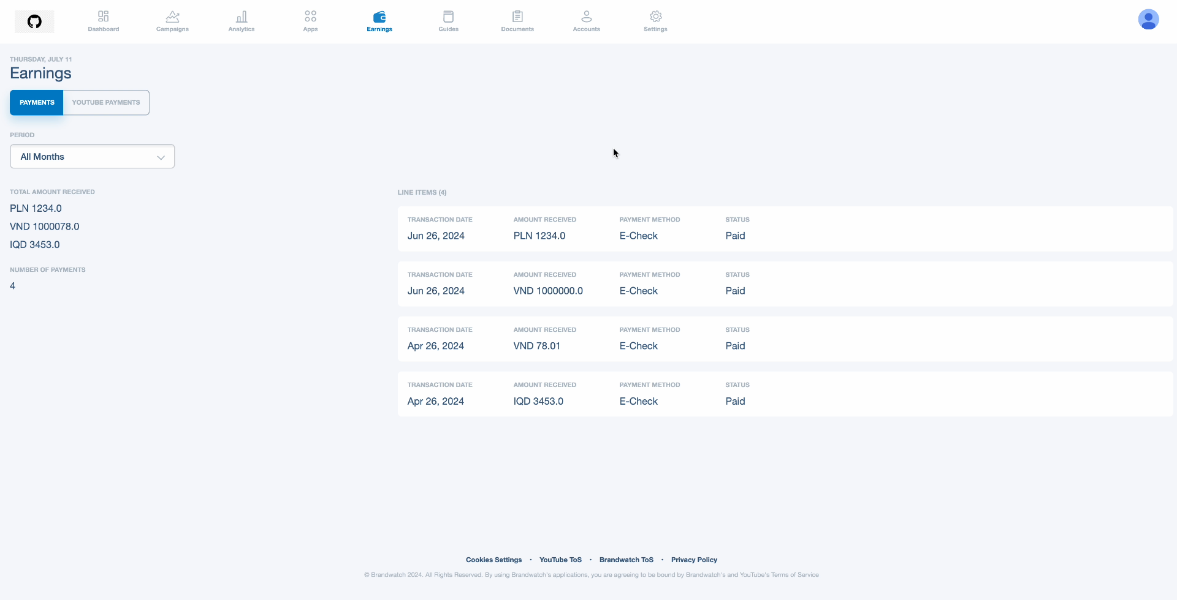This screenshot has width=1177, height=600.
Task: Go to Campaigns via chart icon
Action: pos(172,17)
